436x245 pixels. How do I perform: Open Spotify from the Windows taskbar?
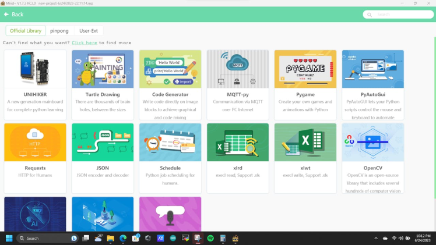(210, 238)
